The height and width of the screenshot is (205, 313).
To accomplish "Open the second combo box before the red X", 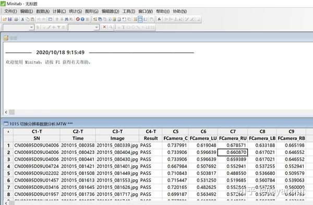I will tap(83, 27).
